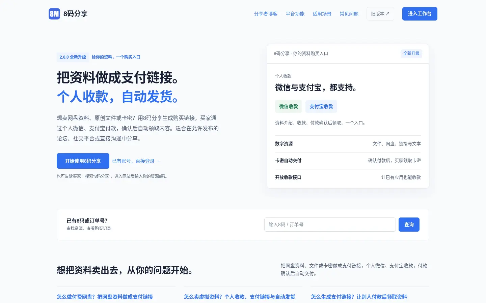Click the 查询 button
The width and height of the screenshot is (486, 303).
[x=409, y=225]
